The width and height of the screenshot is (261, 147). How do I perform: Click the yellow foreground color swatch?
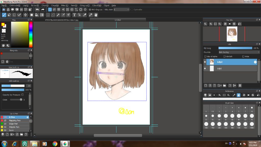pyautogui.click(x=3, y=24)
